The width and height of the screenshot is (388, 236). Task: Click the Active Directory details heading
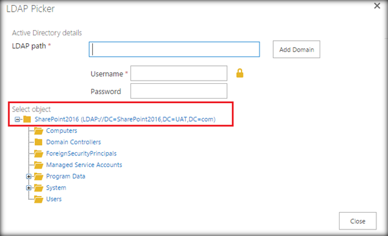point(47,33)
